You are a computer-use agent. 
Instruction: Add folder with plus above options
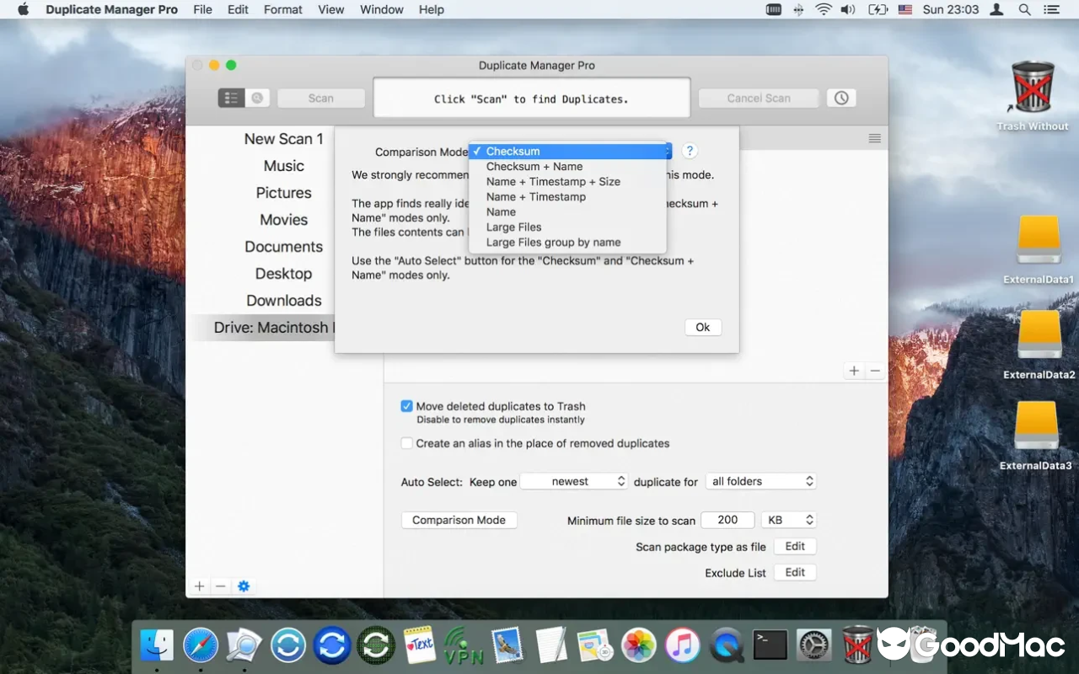854,371
